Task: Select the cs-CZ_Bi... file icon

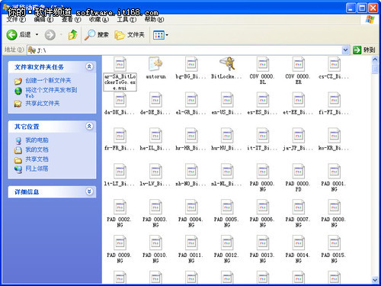Action: [x=334, y=64]
